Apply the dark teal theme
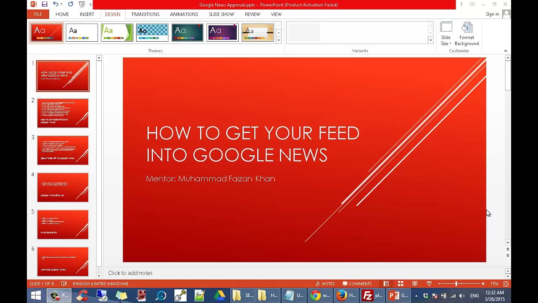The image size is (538, 303). (x=187, y=33)
